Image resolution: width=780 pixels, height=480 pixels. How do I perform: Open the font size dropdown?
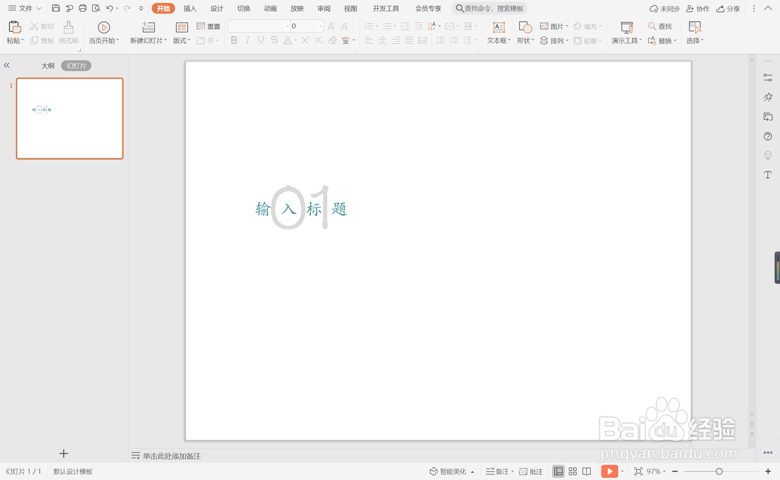click(x=320, y=26)
